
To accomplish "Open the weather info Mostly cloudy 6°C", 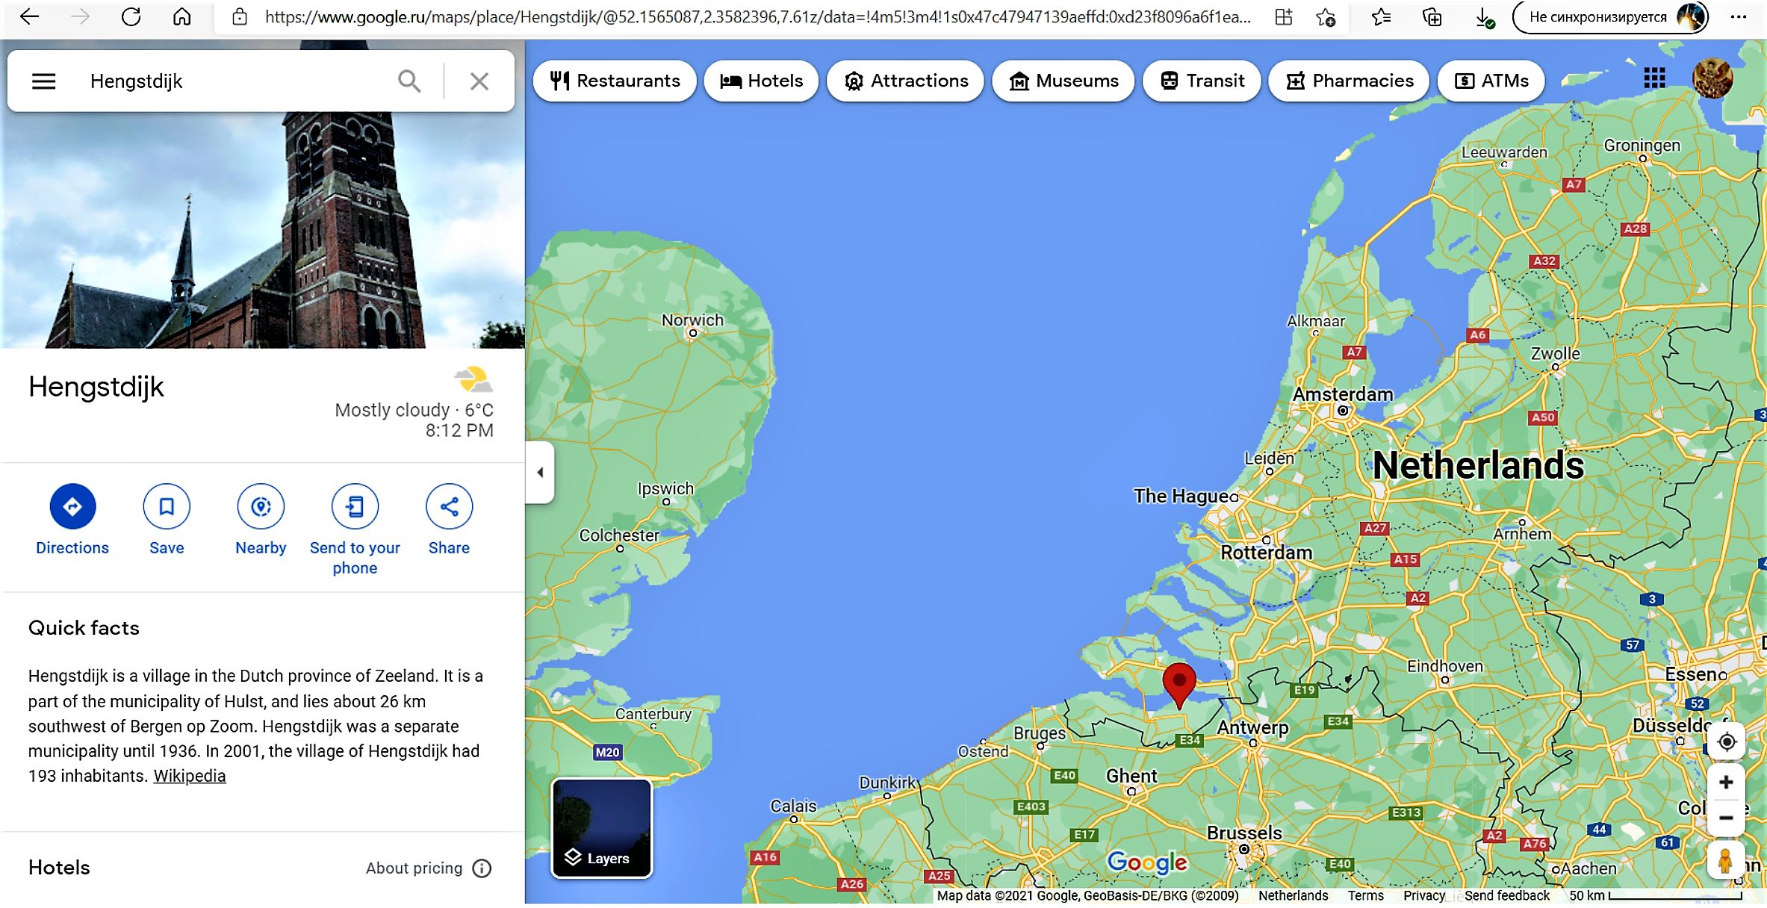I will [x=414, y=402].
